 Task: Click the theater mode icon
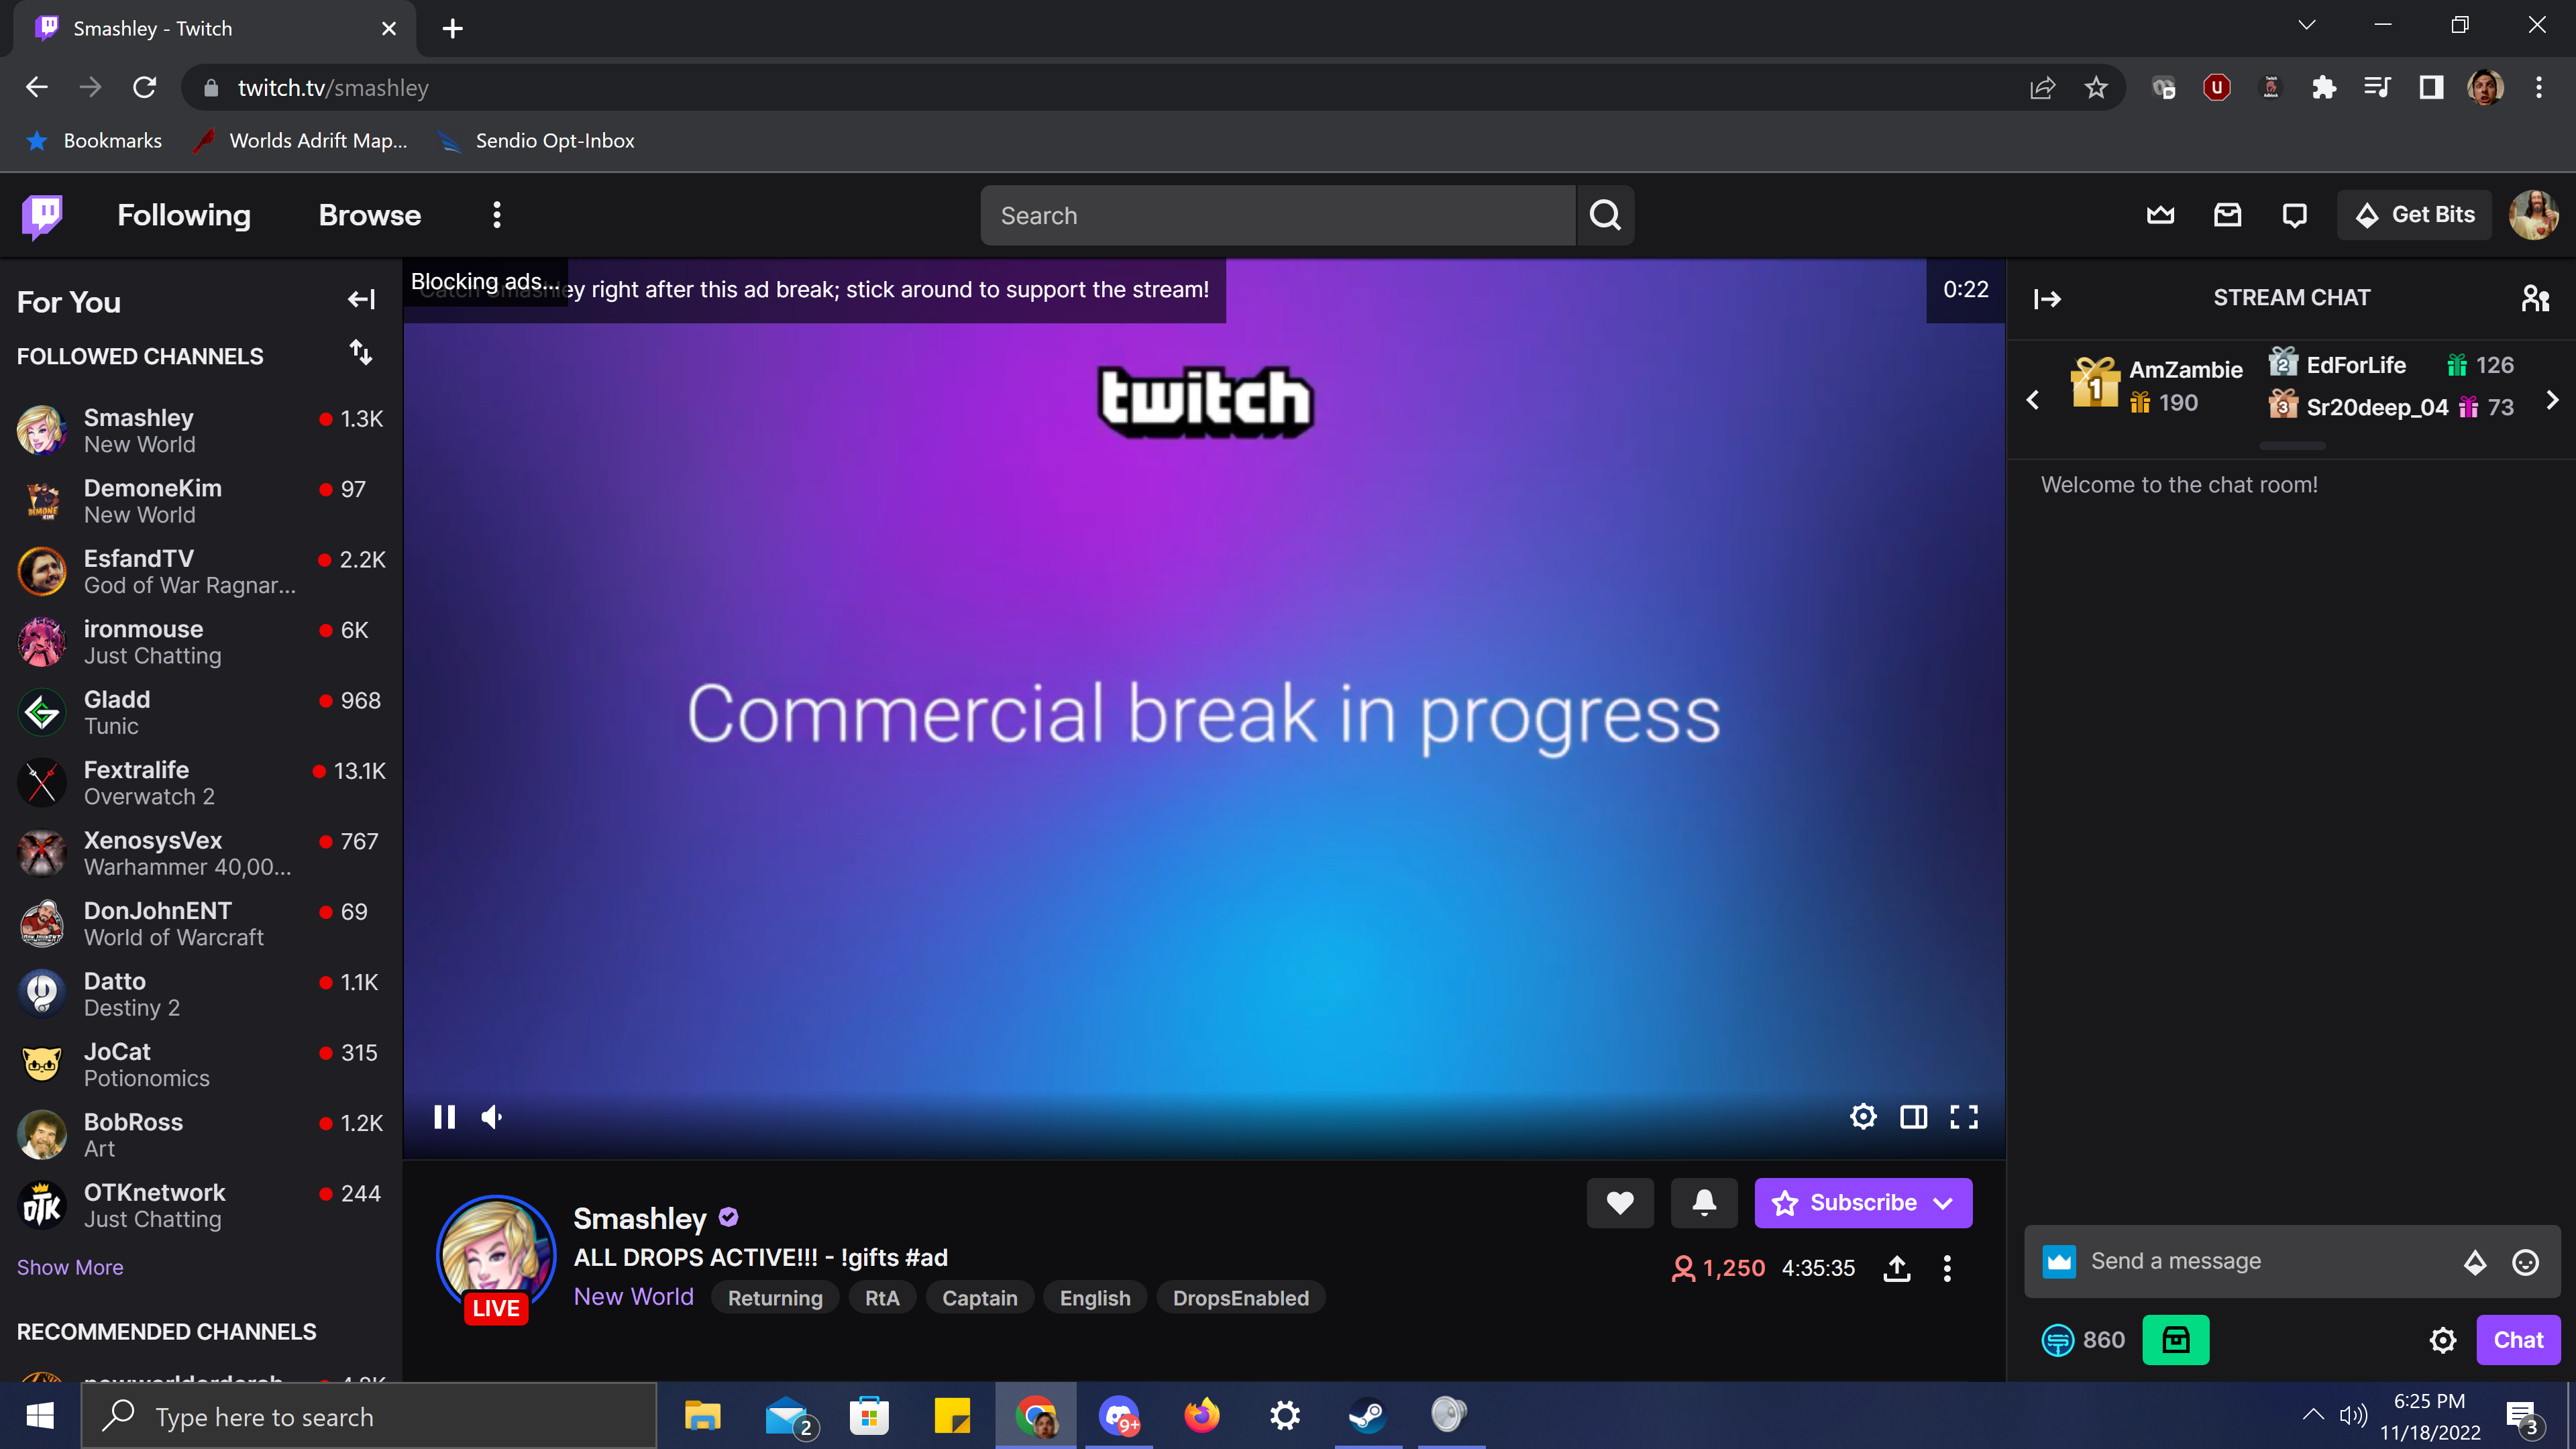point(1915,1116)
